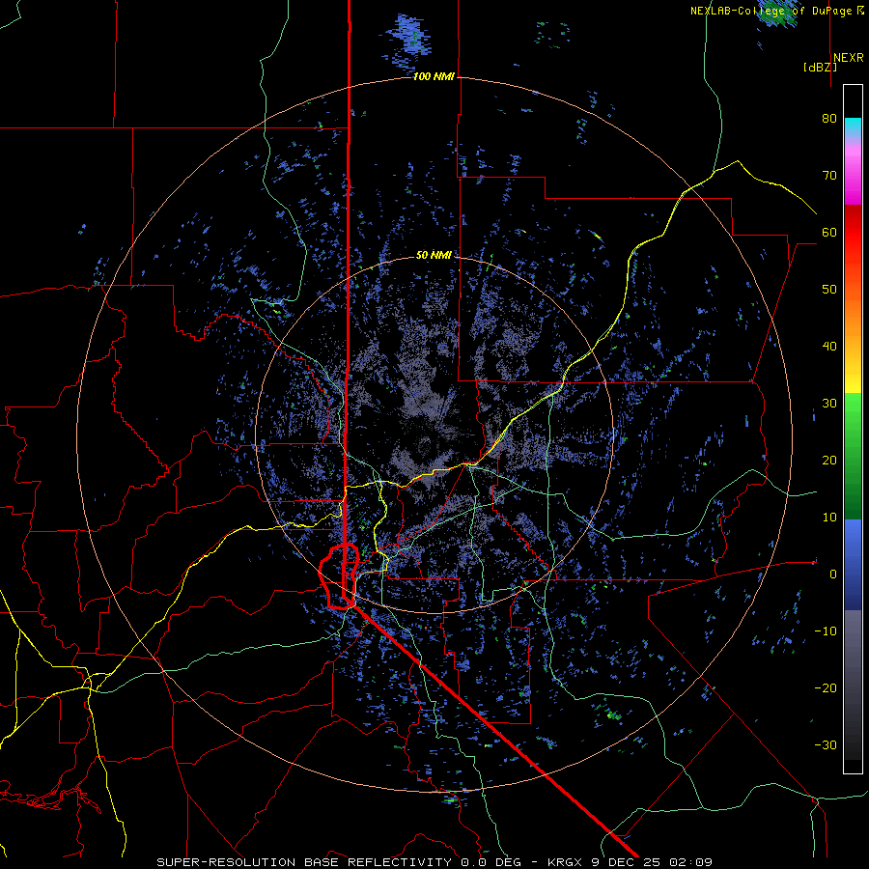Select the -20 value on the dBZ scale

(x=826, y=688)
